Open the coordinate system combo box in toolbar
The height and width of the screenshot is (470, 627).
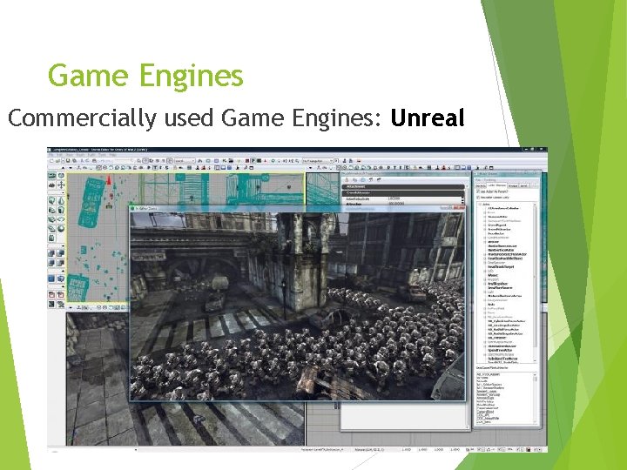pyautogui.click(x=185, y=161)
